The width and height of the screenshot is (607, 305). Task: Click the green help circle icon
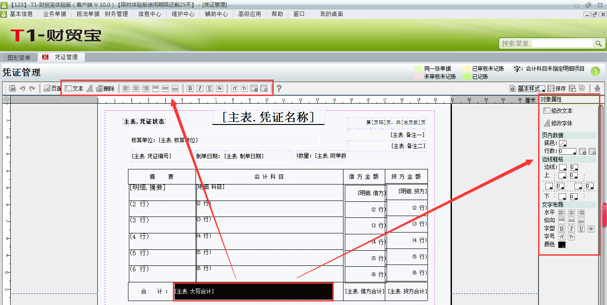point(595,71)
